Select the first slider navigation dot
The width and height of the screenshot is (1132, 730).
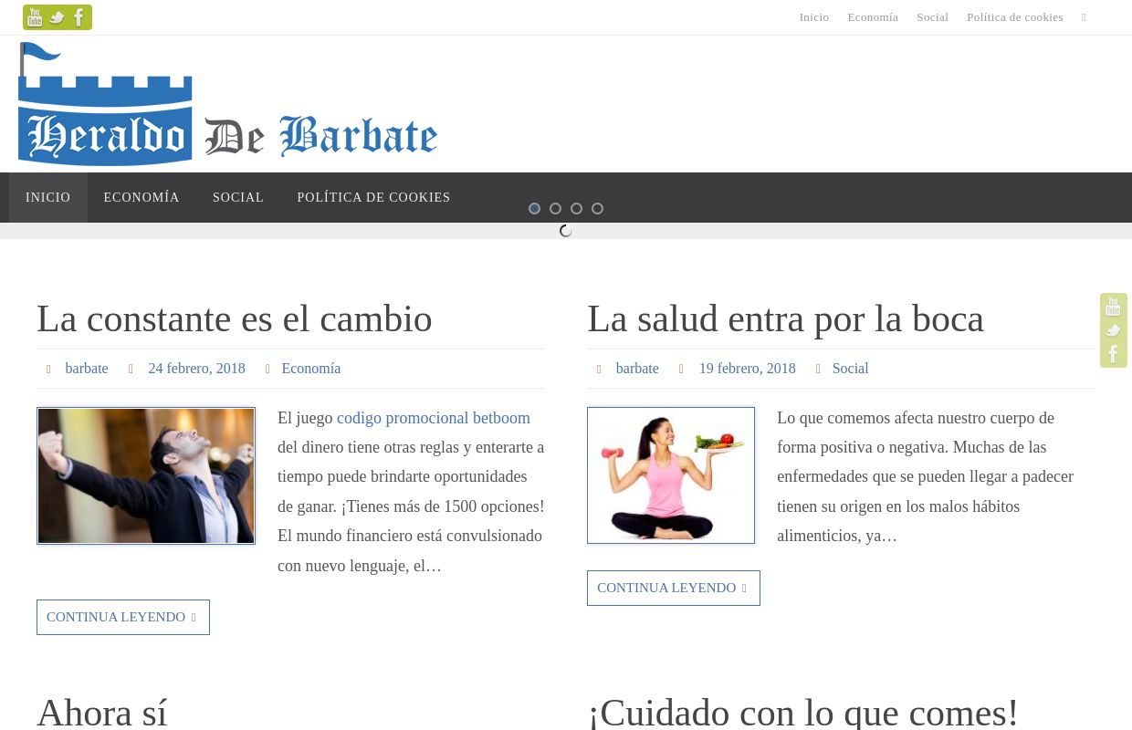[534, 208]
